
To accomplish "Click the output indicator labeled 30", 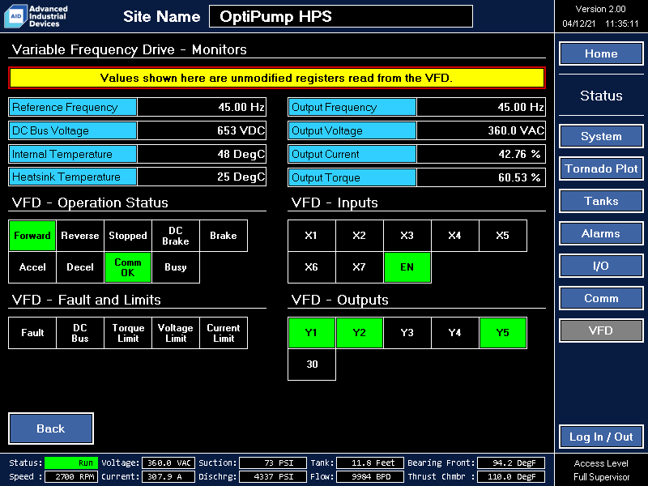I will click(312, 364).
